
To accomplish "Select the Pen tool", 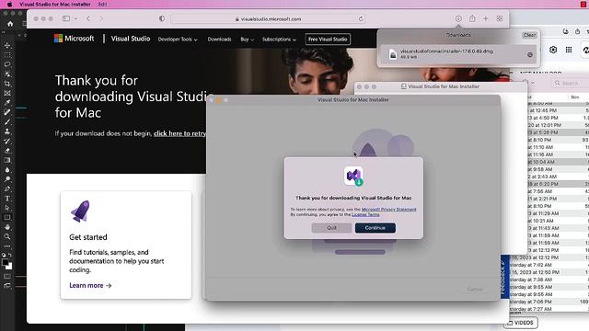I will tap(7, 188).
